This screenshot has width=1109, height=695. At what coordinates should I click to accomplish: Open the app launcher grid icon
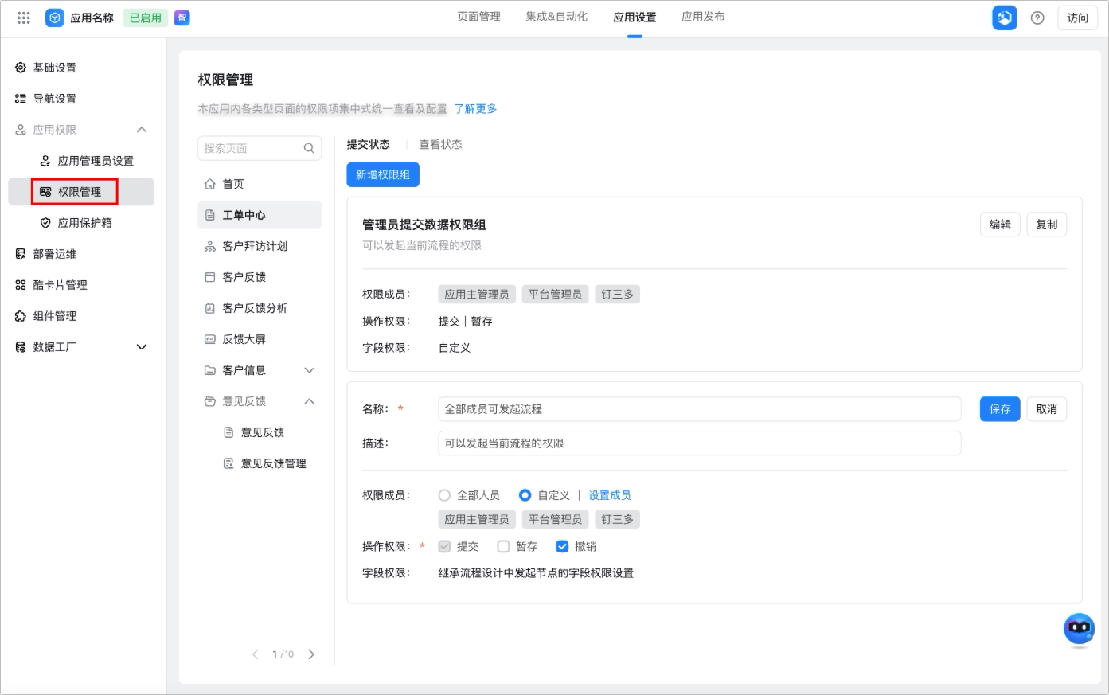pos(23,18)
